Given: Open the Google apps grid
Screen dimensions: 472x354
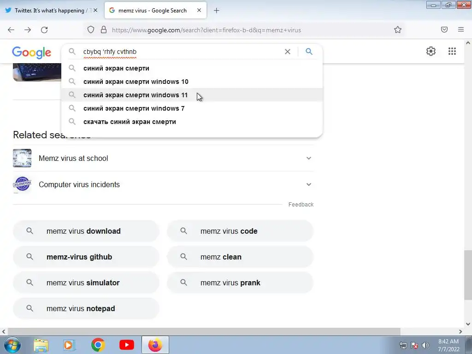Looking at the screenshot, I should coord(452,51).
